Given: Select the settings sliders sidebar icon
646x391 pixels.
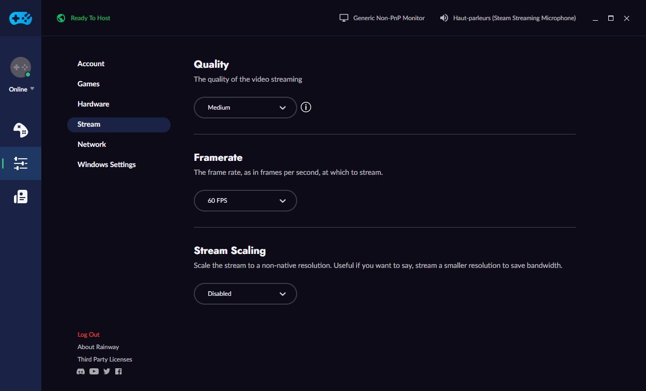Looking at the screenshot, I should coord(21,163).
